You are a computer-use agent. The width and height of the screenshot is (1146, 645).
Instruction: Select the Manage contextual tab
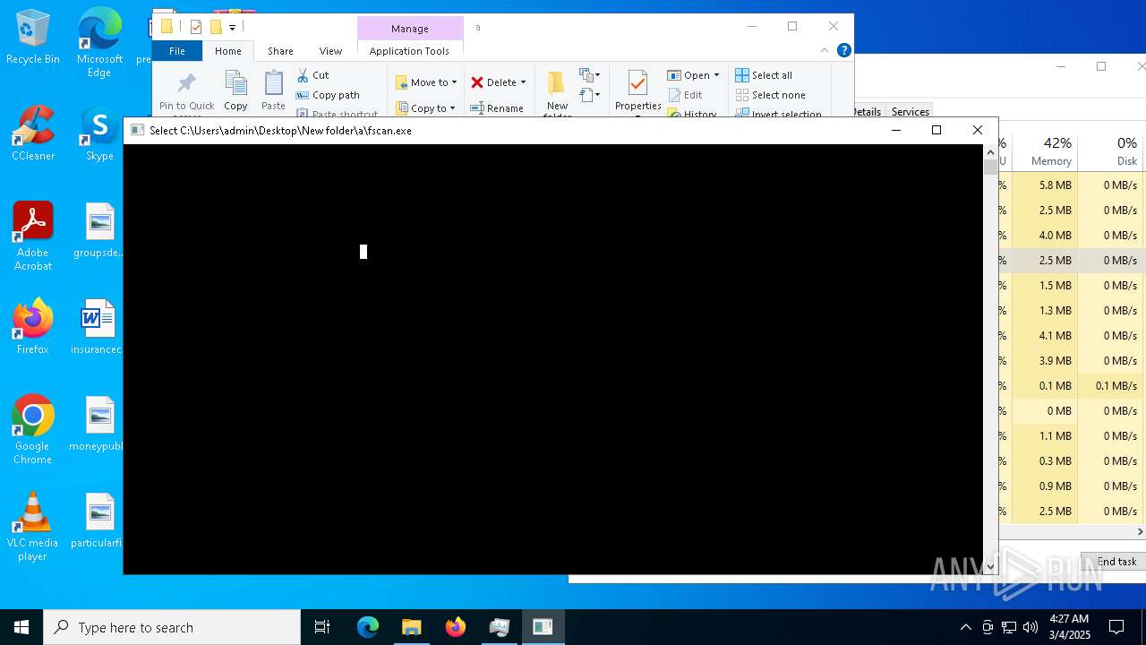click(x=410, y=29)
